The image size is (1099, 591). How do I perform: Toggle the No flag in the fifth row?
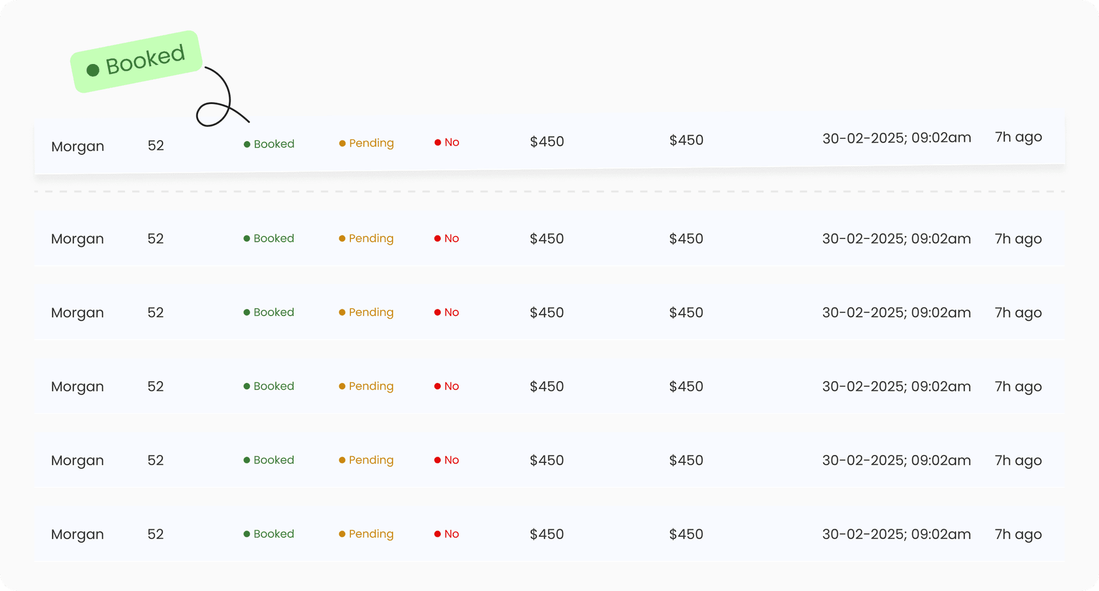447,460
